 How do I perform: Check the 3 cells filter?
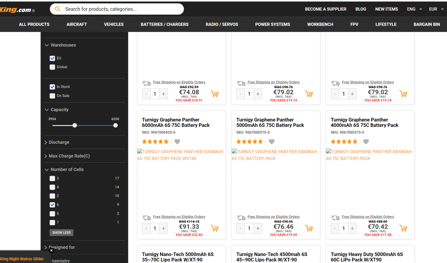click(52, 178)
